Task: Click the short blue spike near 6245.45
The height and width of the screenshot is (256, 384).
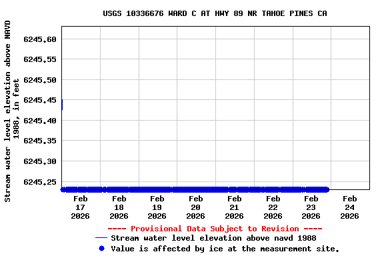Action: pyautogui.click(x=62, y=105)
